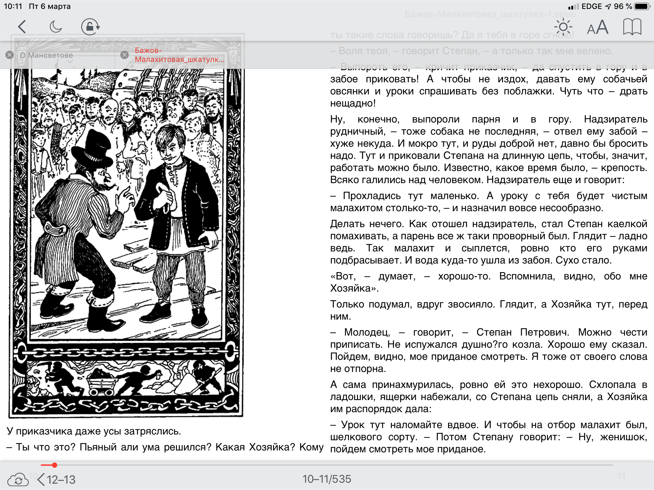Close the "О Мансветове" tab
The width and height of the screenshot is (654, 490).
[x=10, y=55]
